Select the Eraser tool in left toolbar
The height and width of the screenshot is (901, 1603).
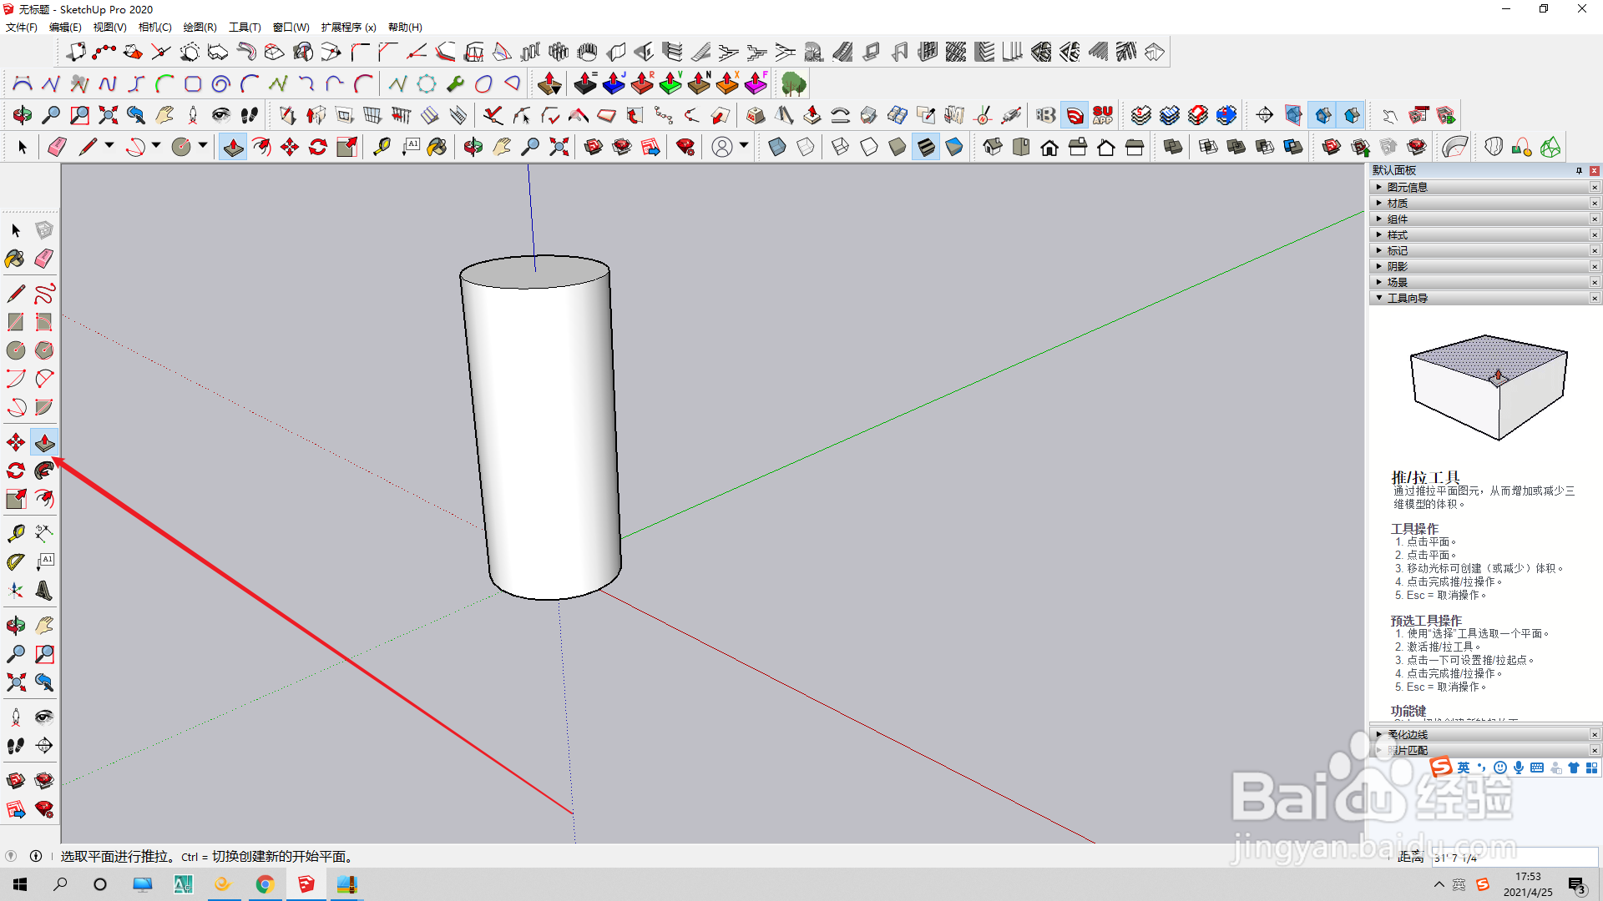44,259
